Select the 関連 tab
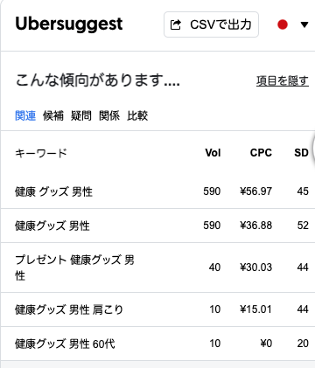 click(25, 115)
